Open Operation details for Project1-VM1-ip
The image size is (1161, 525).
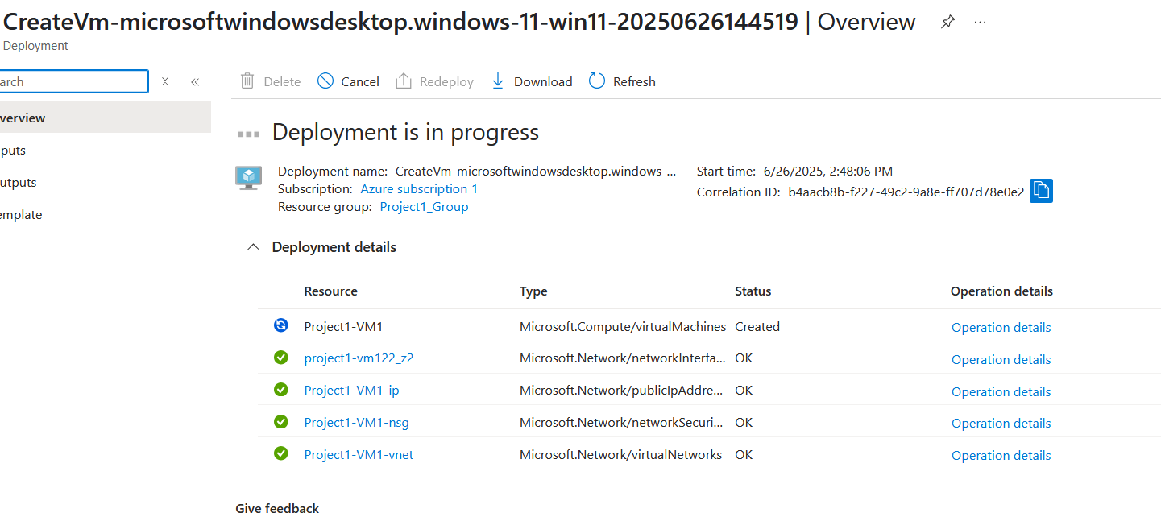1001,391
